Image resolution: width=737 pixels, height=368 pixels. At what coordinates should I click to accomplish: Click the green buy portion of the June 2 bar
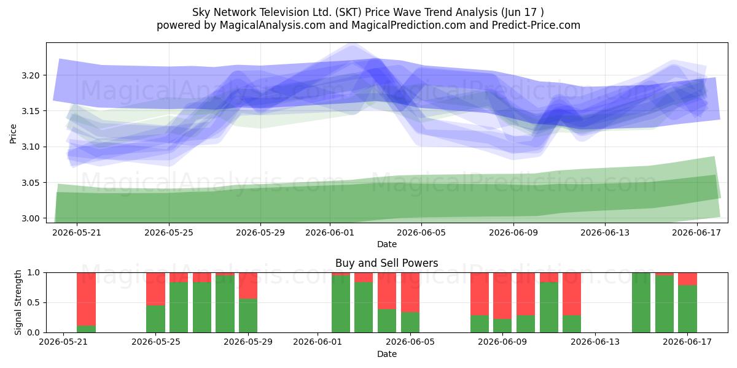pyautogui.click(x=341, y=304)
